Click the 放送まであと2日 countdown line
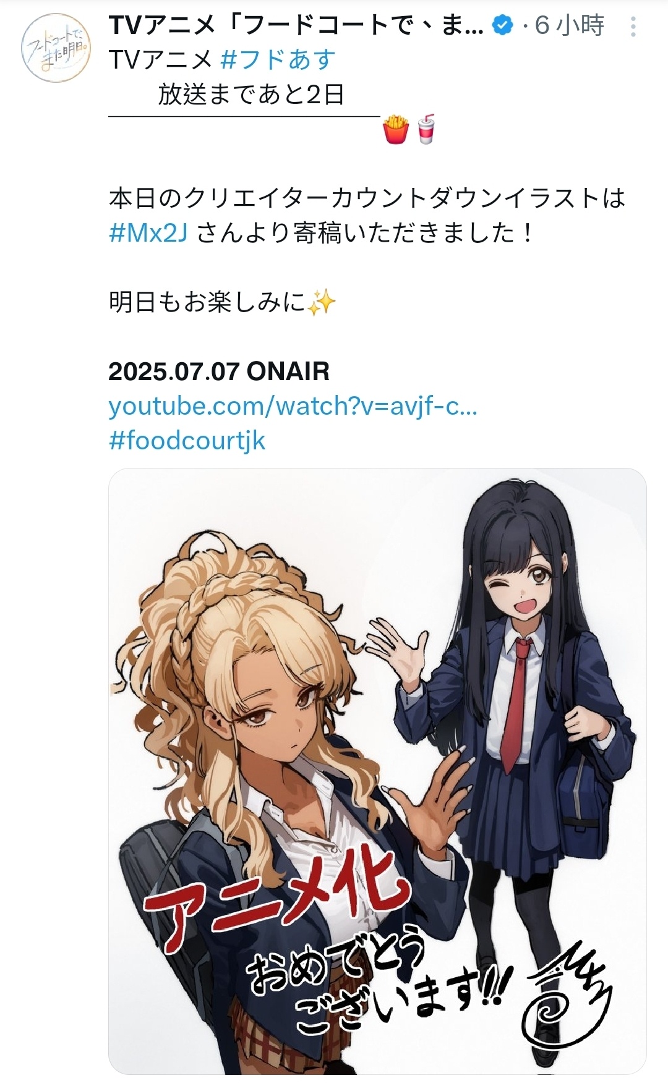The height and width of the screenshot is (1086, 668). pyautogui.click(x=251, y=95)
